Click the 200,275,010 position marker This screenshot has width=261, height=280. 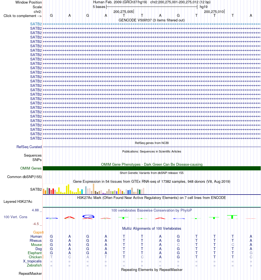point(214,12)
